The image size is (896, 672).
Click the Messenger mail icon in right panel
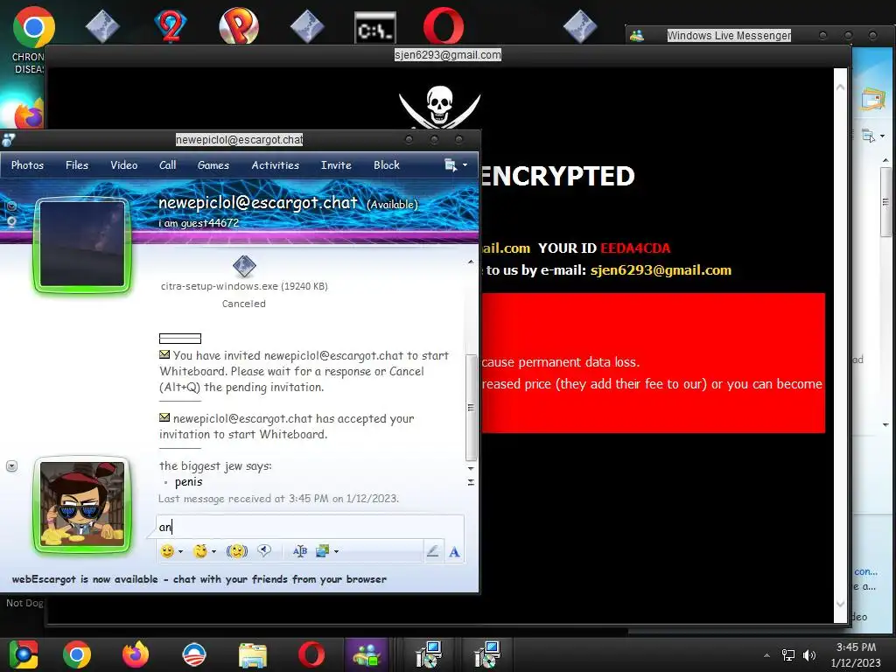click(x=872, y=101)
